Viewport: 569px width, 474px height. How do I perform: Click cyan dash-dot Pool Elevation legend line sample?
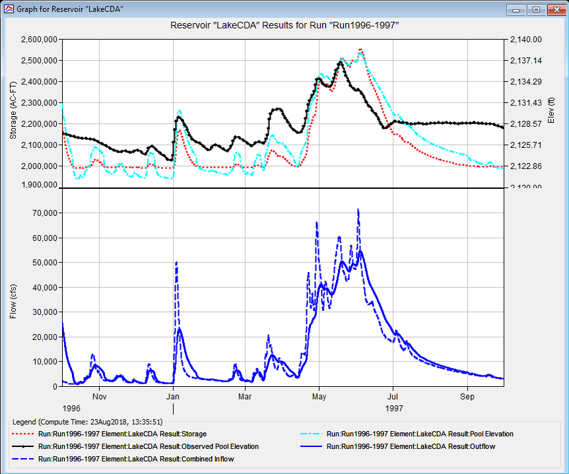coord(312,434)
